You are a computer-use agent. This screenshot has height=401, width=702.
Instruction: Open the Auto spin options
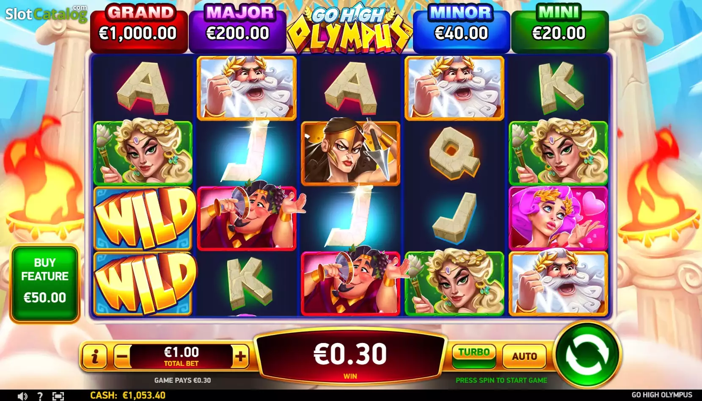click(x=524, y=357)
